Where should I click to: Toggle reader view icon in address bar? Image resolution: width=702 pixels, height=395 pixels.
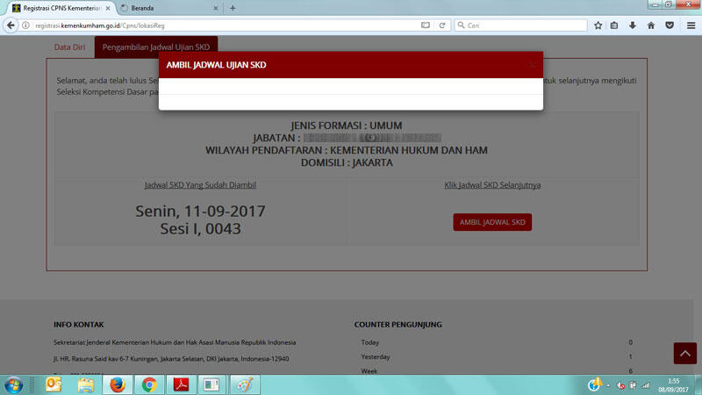click(x=426, y=25)
